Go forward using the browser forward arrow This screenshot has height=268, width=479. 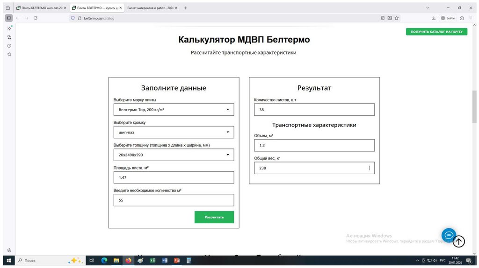click(x=27, y=18)
